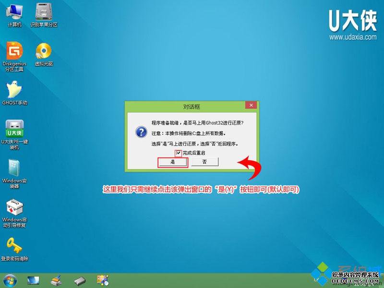Image resolution: width=384 pixels, height=288 pixels.
Task: Click text 程序准备就绪，是否马上用Ghost32进行还原?
Action: pyautogui.click(x=197, y=123)
